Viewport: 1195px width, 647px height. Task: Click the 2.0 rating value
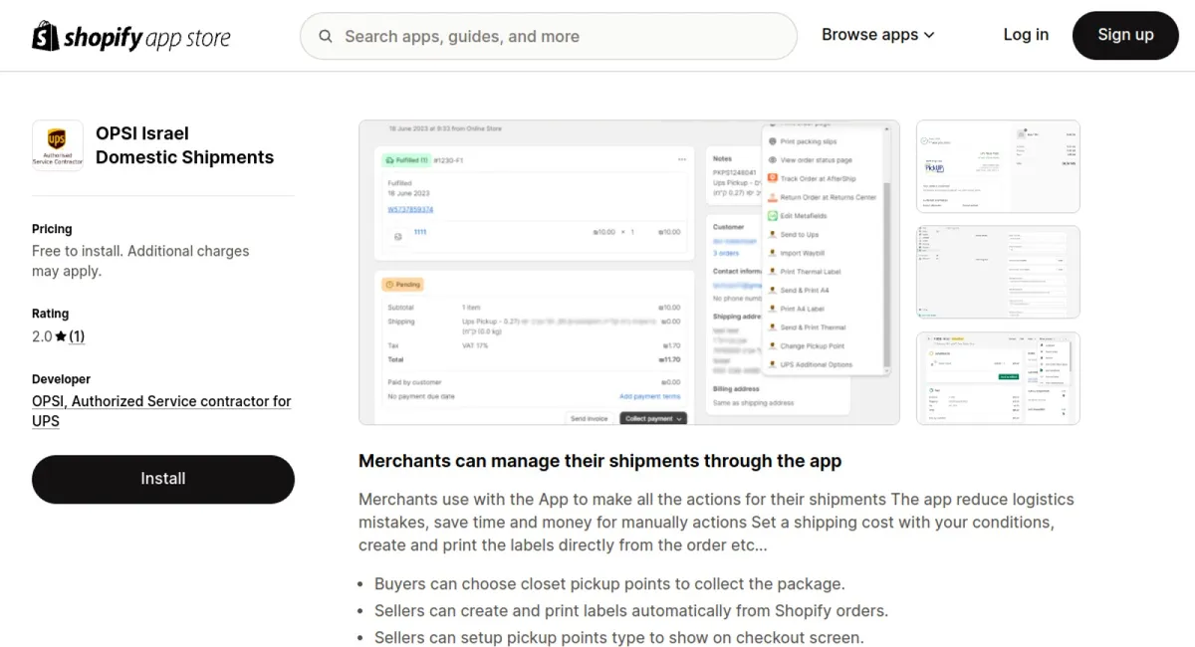coord(42,336)
